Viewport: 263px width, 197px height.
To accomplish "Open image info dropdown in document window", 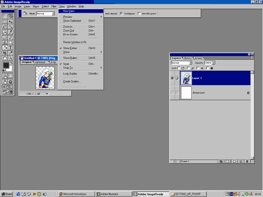I will click(x=47, y=94).
